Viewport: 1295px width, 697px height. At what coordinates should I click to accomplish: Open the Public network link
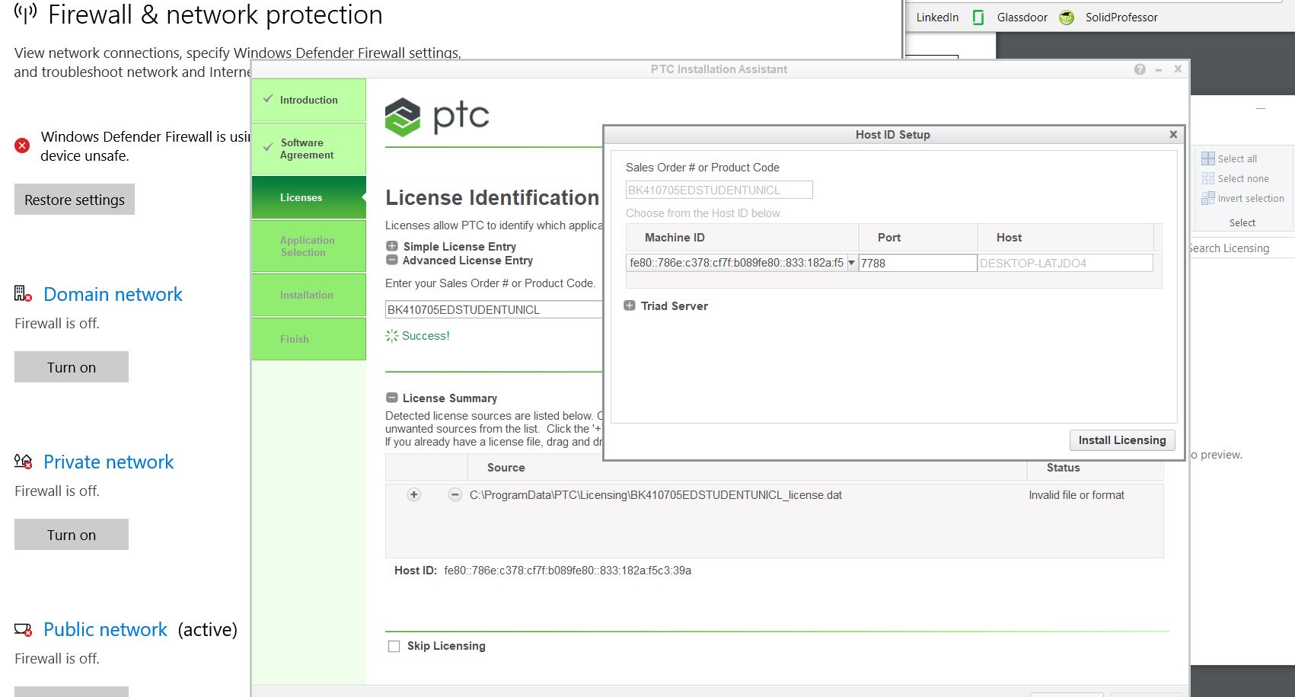[105, 629]
